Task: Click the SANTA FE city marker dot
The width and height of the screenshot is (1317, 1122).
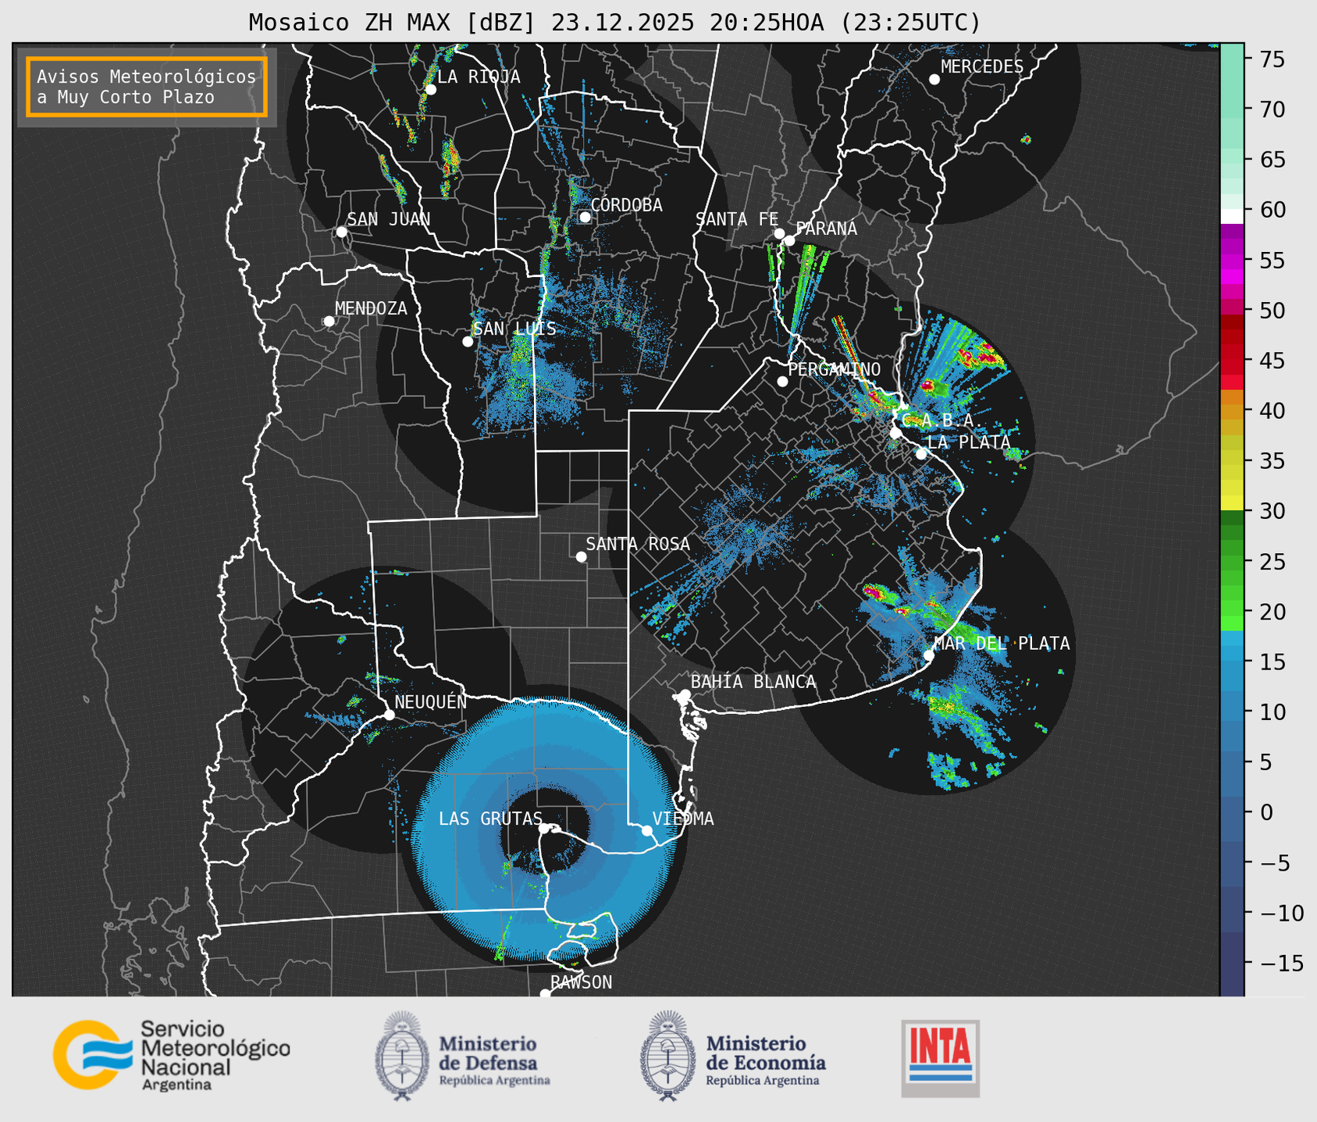Action: (x=779, y=233)
